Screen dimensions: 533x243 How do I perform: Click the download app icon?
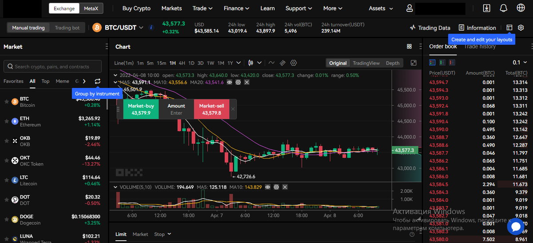pos(487,8)
